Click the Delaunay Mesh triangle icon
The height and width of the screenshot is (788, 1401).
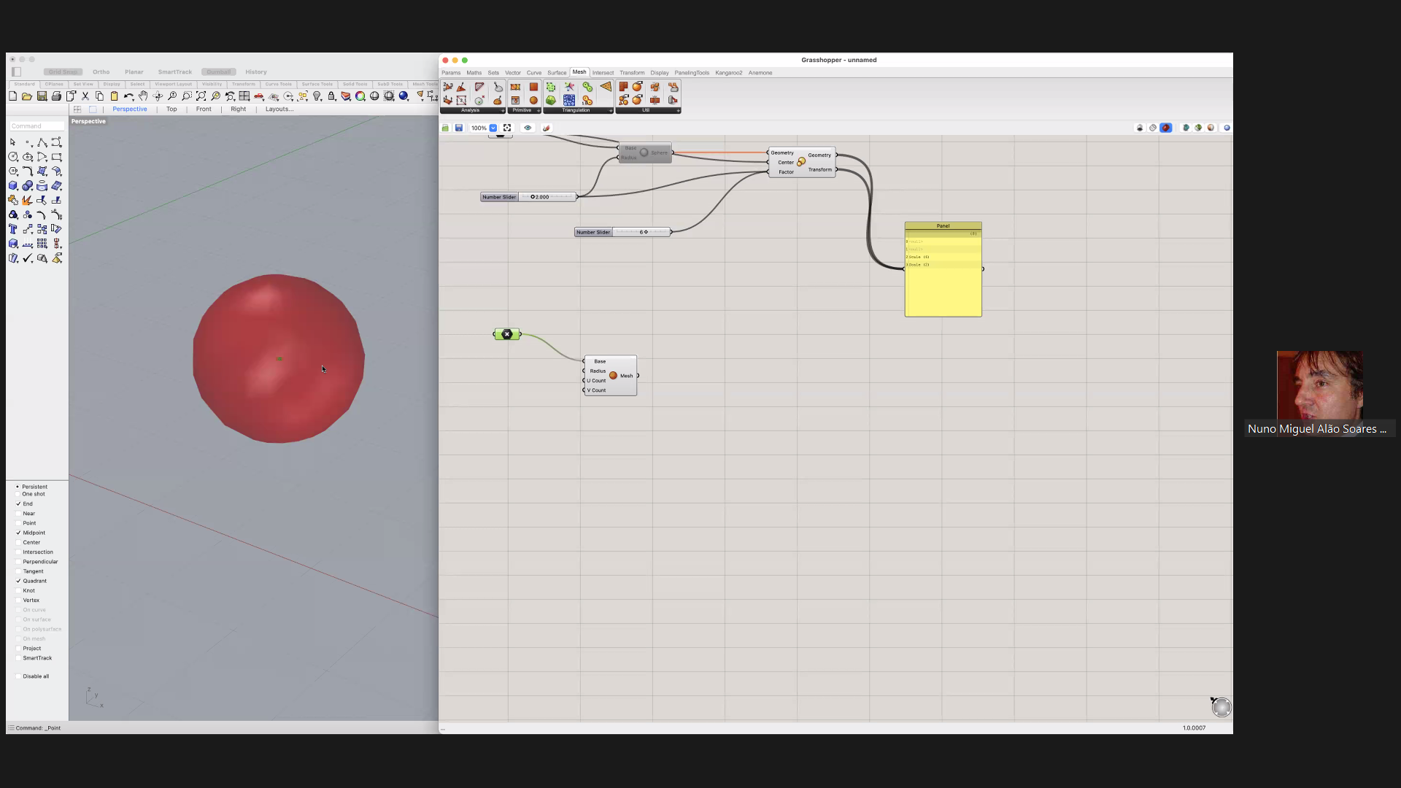[606, 87]
